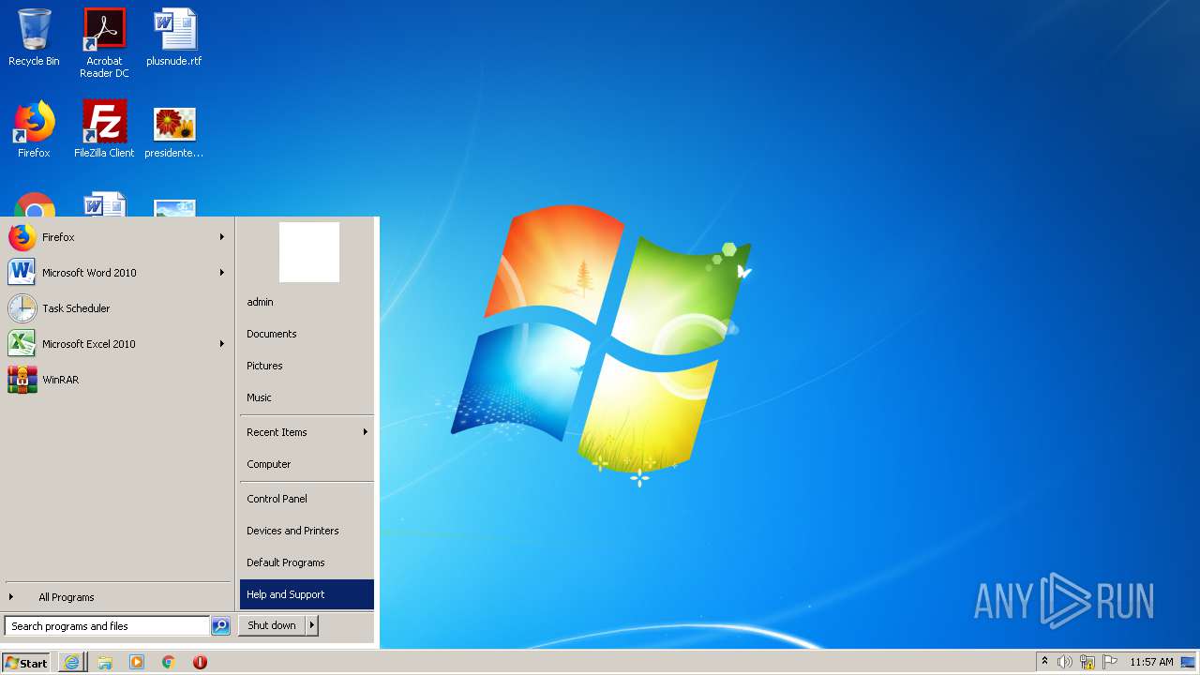Click the Start button
This screenshot has width=1200, height=675.
[x=26, y=663]
